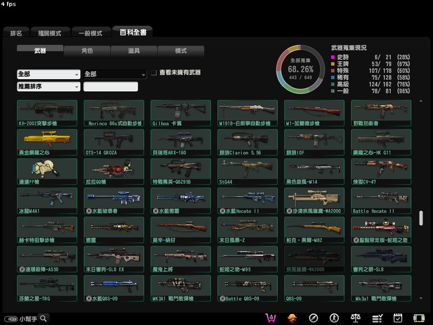
Task: Click the 稀有 blue legend swatch
Action: tap(333, 77)
